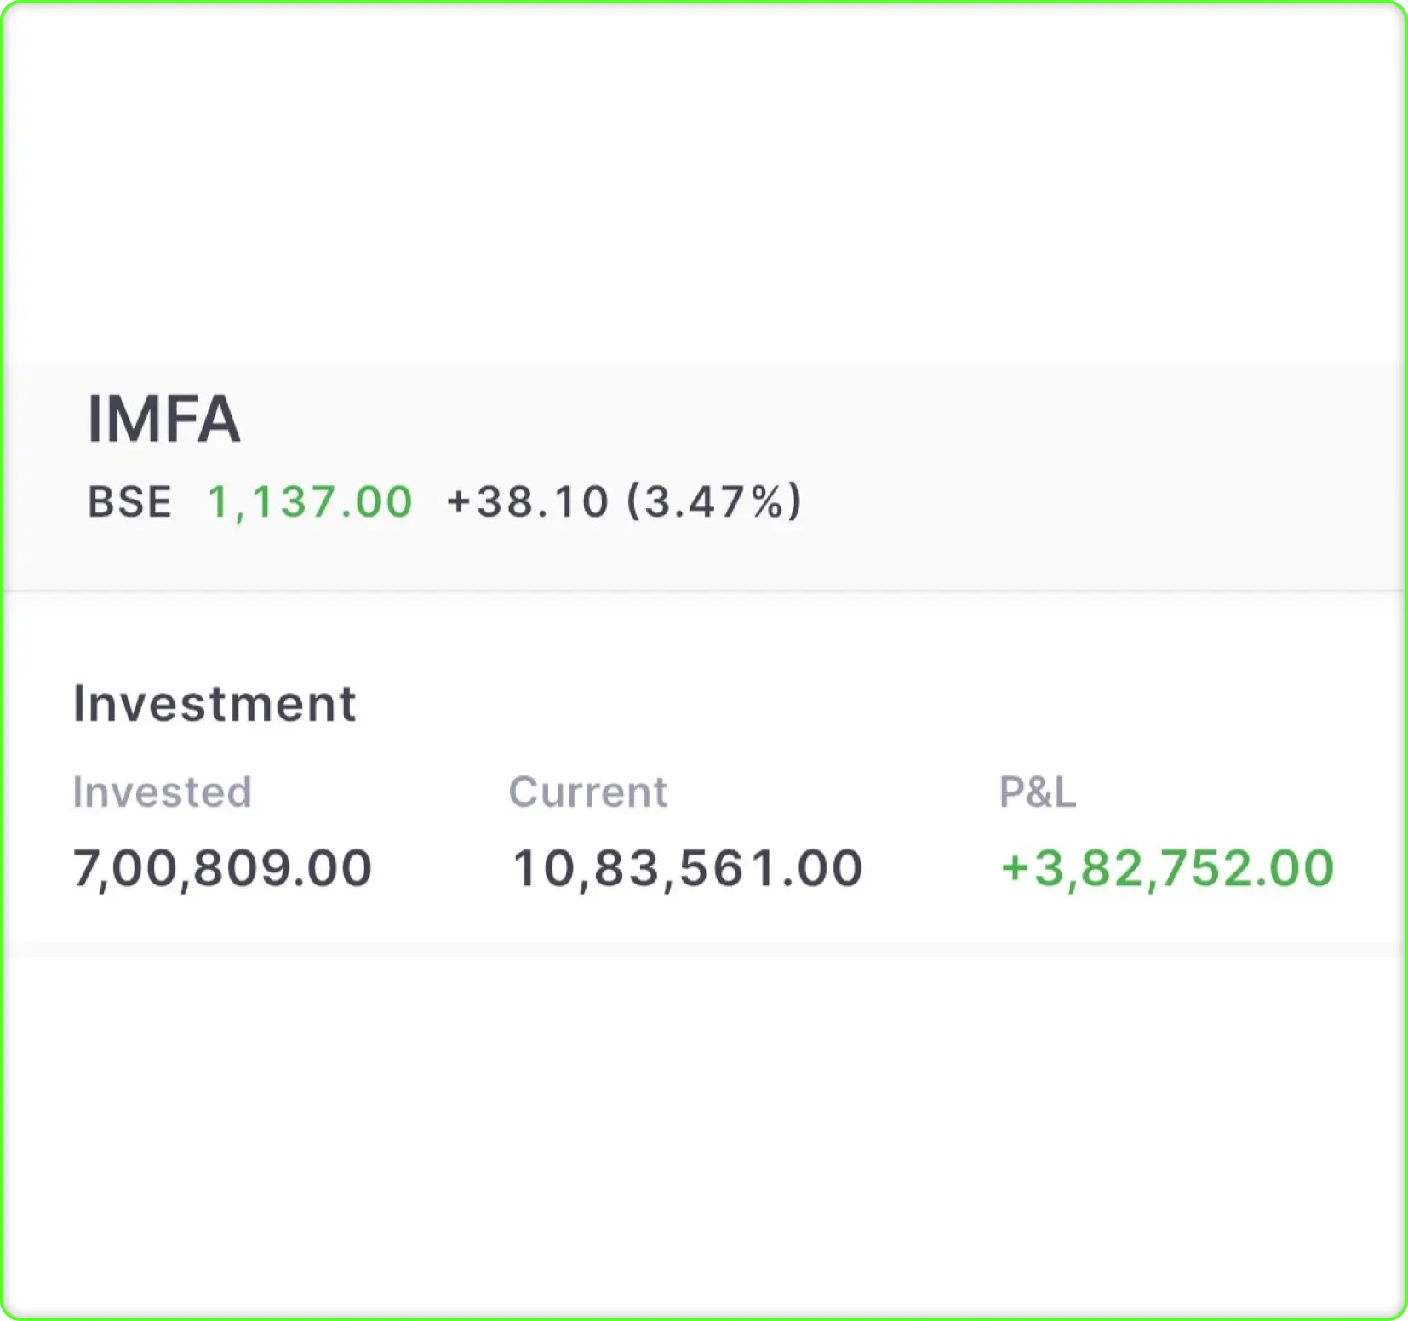Tap the 10,83,561.00 current value
Image resolution: width=1408 pixels, height=1321 pixels.
click(688, 868)
